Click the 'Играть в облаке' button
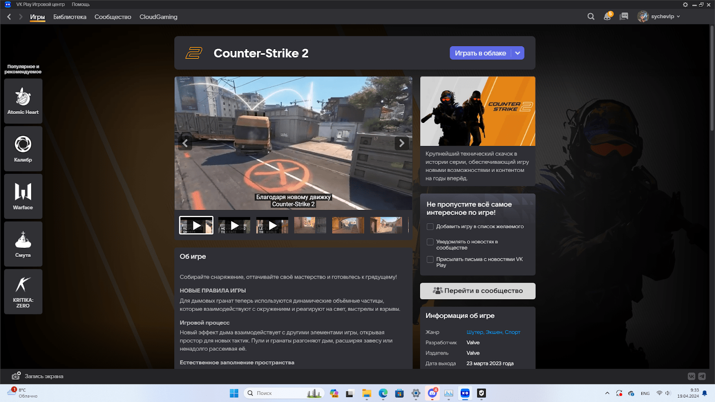This screenshot has width=715, height=402. point(480,53)
